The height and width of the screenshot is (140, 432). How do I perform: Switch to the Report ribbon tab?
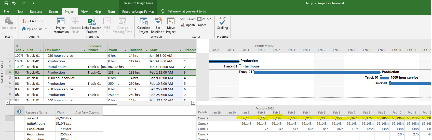point(53,12)
